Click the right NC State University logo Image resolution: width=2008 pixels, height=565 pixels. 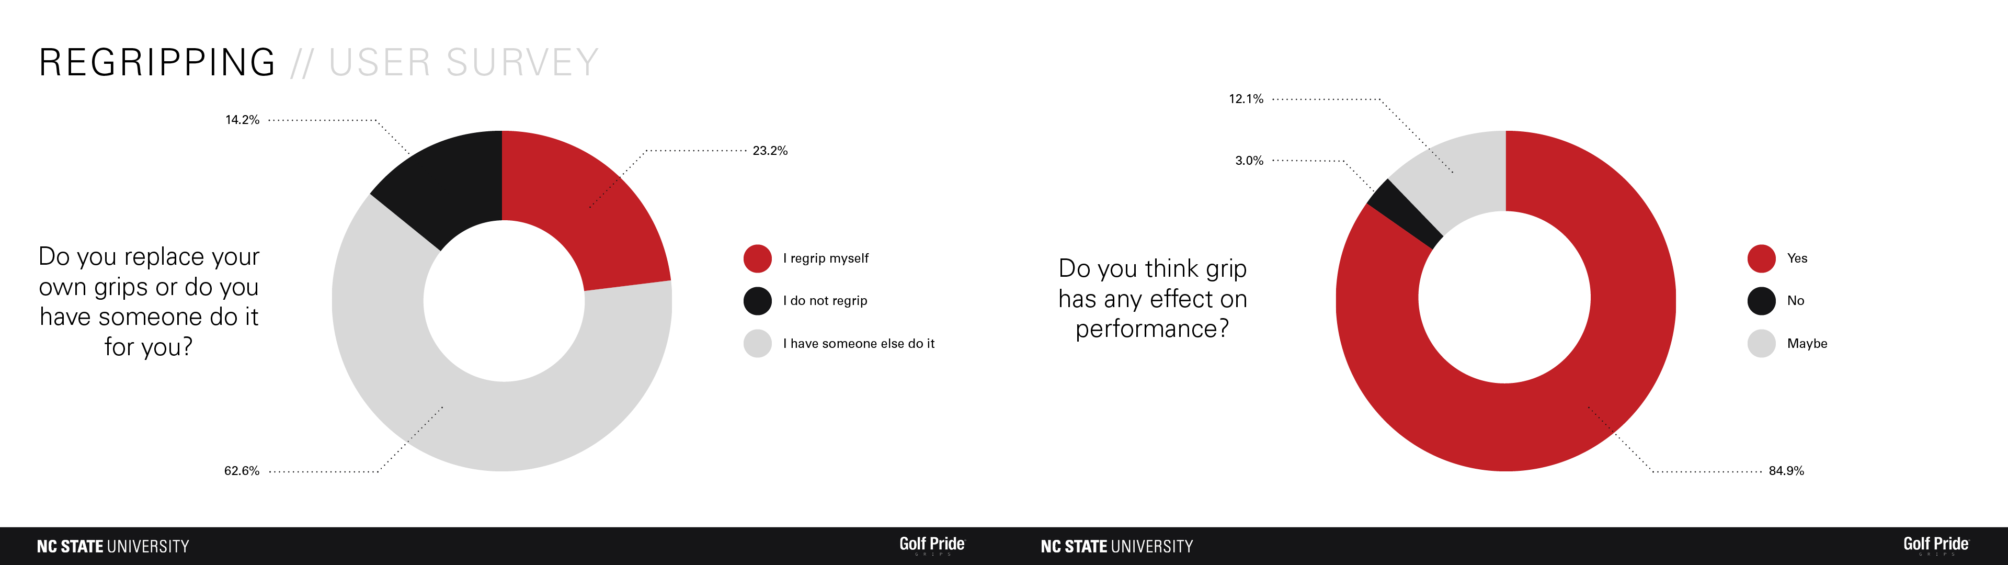(1116, 546)
